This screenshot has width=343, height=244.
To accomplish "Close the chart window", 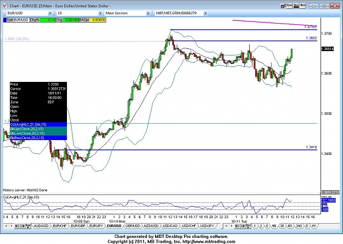I will (x=335, y=6).
